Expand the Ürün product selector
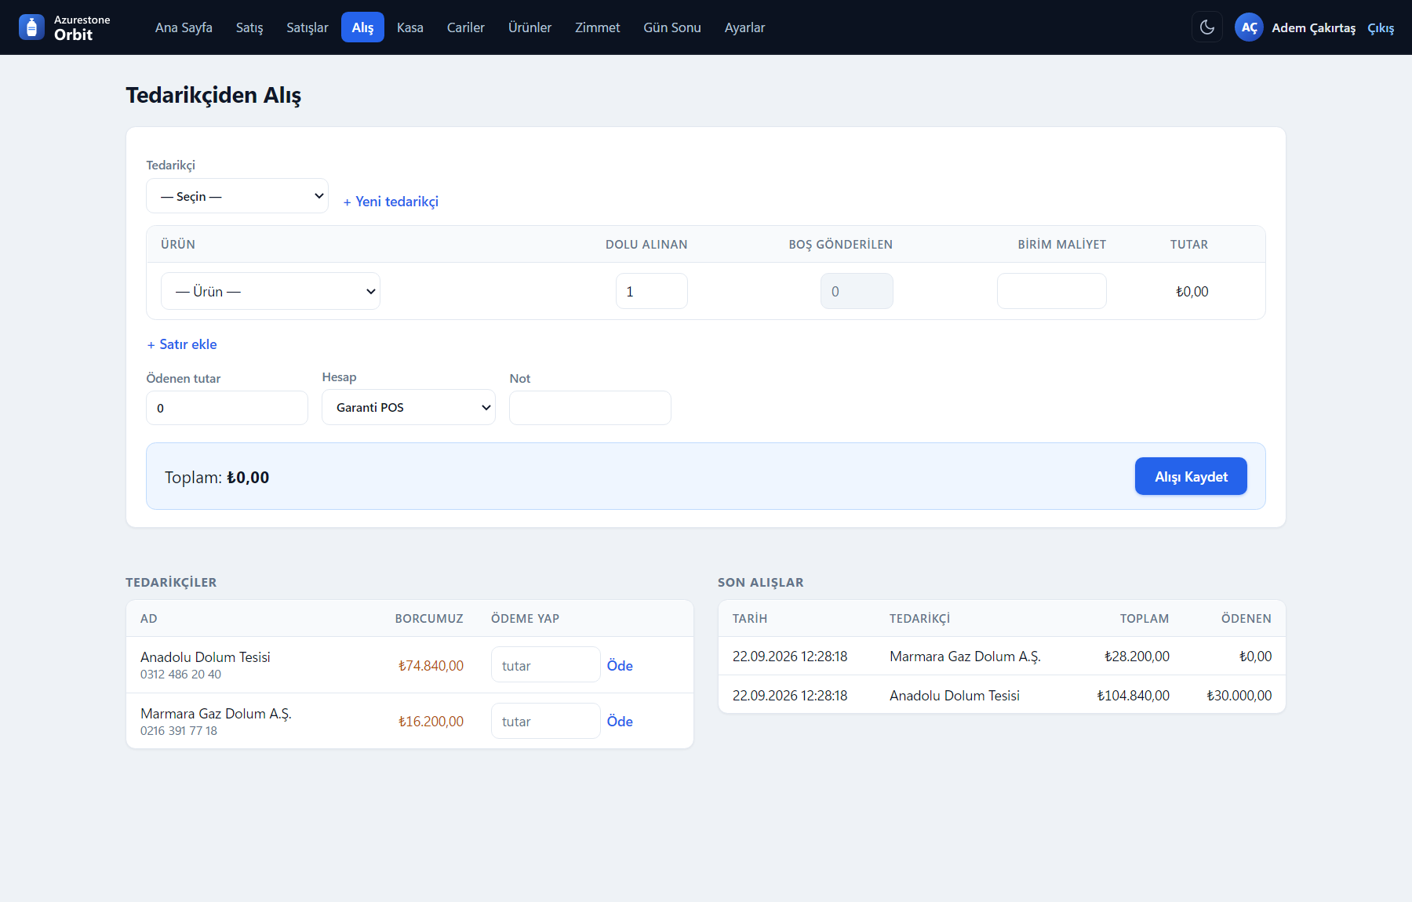The height and width of the screenshot is (902, 1412). click(271, 291)
